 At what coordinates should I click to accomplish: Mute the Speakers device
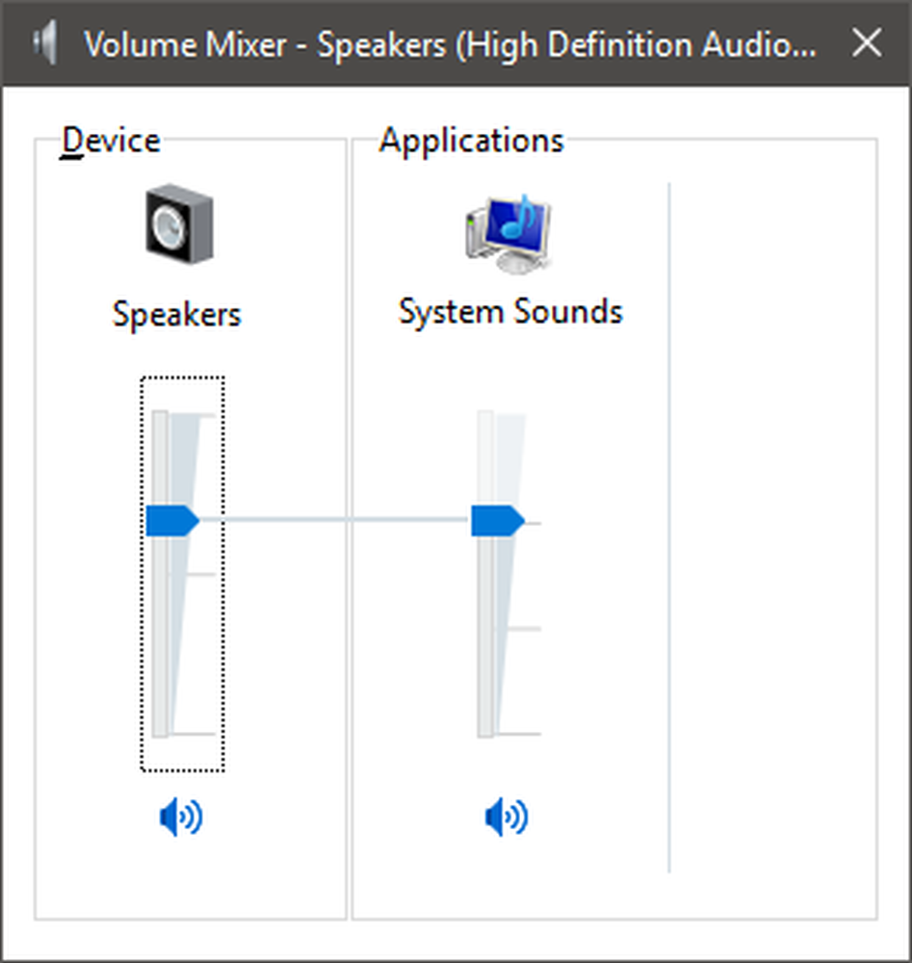pyautogui.click(x=180, y=817)
